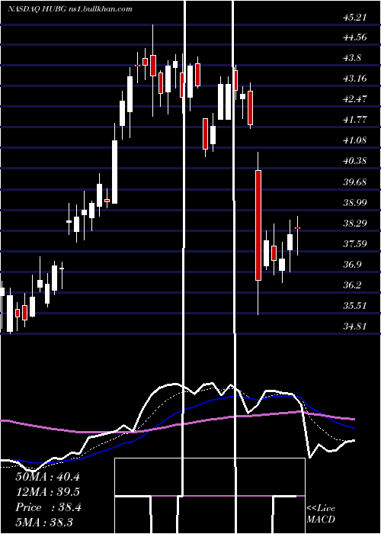Click the NASDAQ HUBG ns1.bullkhan.com title text
This screenshot has width=381, height=534.
pos(70,9)
